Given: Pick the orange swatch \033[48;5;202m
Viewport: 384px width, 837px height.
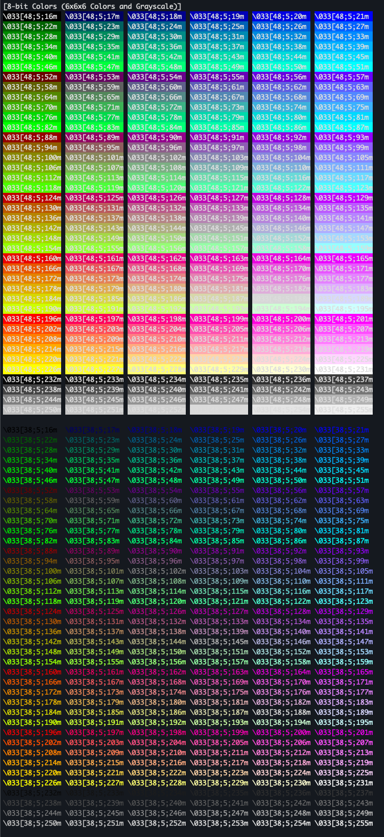Looking at the screenshot, I should (32, 329).
